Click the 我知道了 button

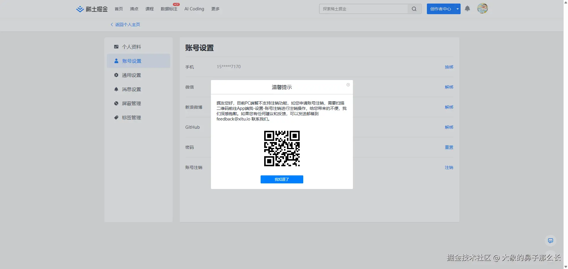(x=282, y=179)
